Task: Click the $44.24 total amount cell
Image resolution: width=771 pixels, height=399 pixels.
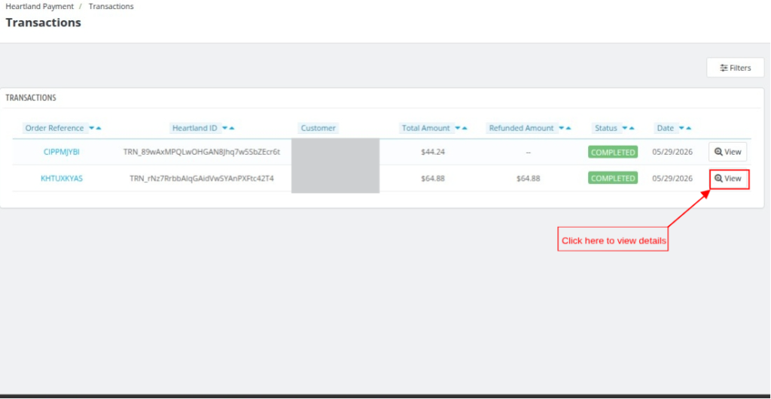Action: click(x=433, y=152)
